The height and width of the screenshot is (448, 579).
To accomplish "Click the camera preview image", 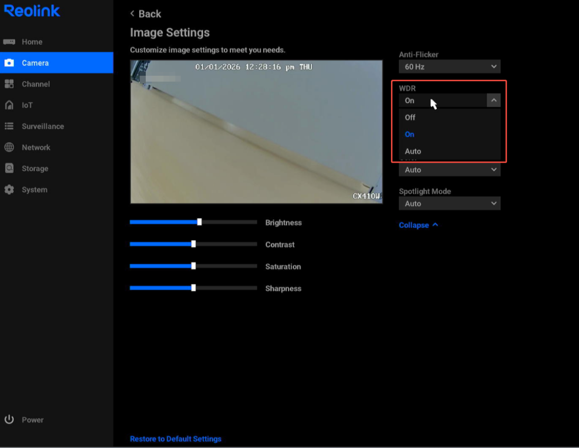I will click(256, 132).
